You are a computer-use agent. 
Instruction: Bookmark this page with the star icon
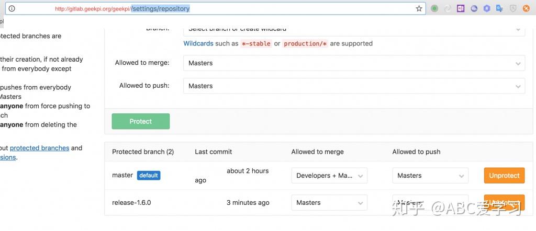(419, 8)
